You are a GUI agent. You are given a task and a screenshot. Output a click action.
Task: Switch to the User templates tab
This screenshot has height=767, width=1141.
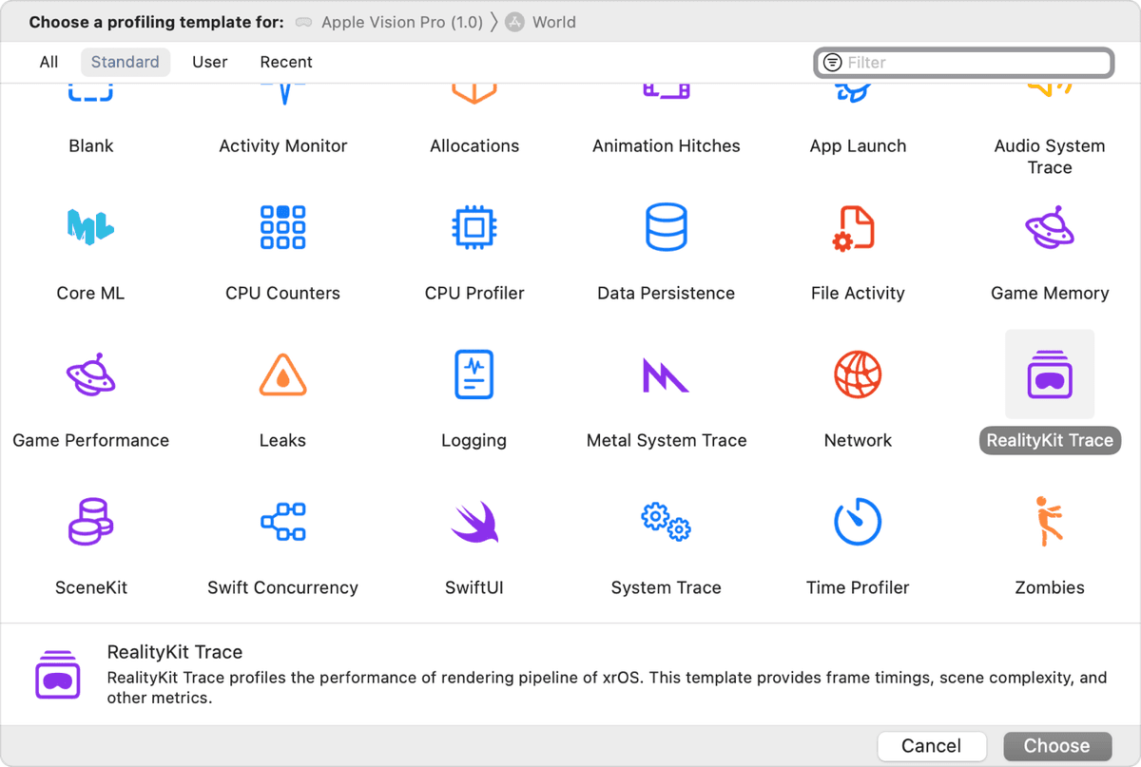(x=209, y=62)
